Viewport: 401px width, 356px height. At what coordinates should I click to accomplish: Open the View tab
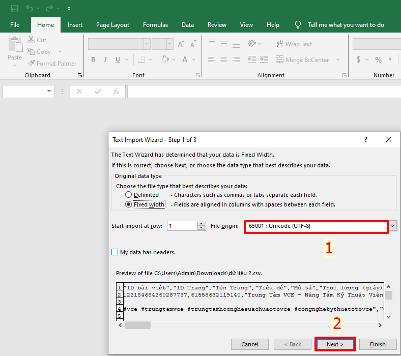tap(246, 25)
